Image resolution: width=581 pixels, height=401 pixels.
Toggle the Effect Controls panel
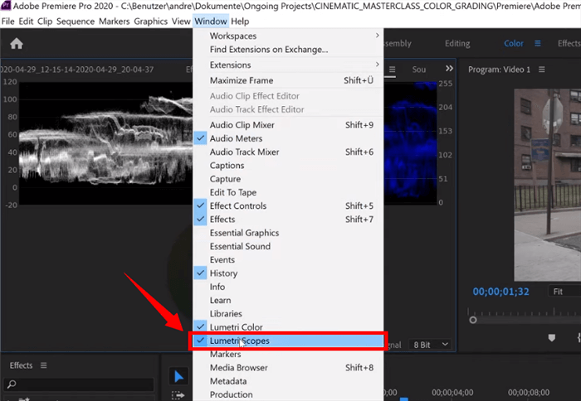pos(237,205)
